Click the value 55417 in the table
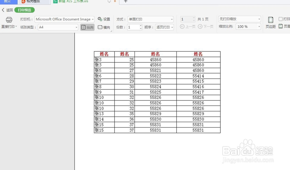This screenshot has height=170, width=290. tap(198, 92)
